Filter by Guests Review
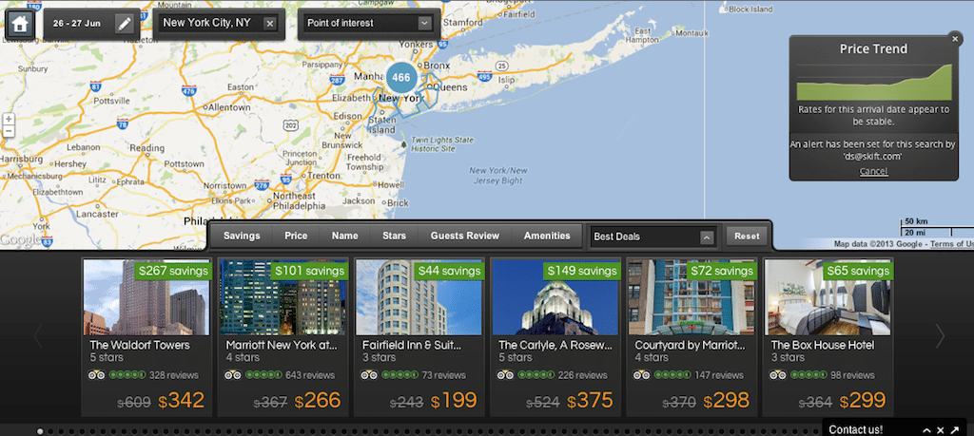This screenshot has height=436, width=974. click(x=464, y=236)
